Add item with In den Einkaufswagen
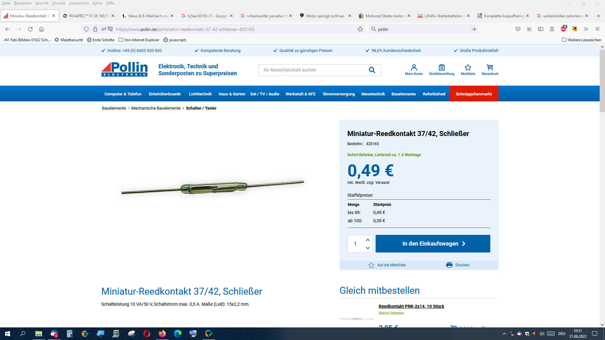This screenshot has height=340, width=605. point(433,244)
